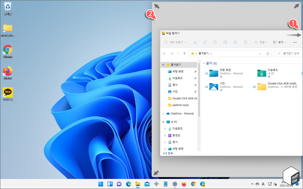
Task: Open the Mail app from the taskbar
Action: coord(147,184)
